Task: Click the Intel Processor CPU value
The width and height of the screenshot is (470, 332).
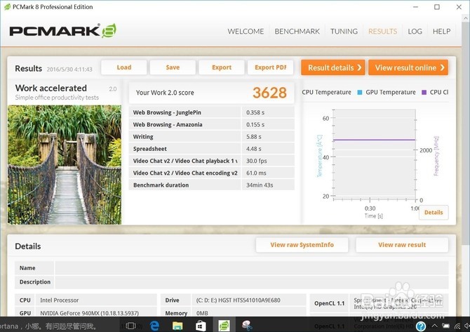Action: (60, 300)
